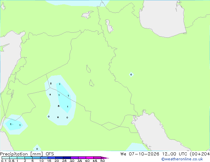The image size is (210, 162).
Task: Click the 50 mm arrow tip of legend
Action: point(105,158)
